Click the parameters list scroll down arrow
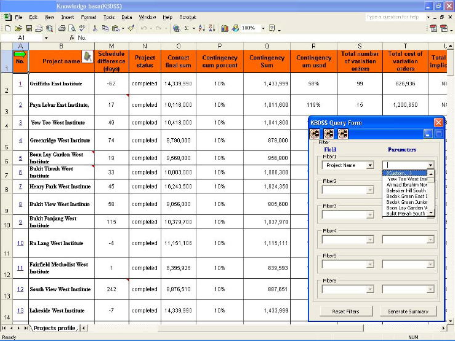This screenshot has width=455, height=341. click(x=431, y=213)
